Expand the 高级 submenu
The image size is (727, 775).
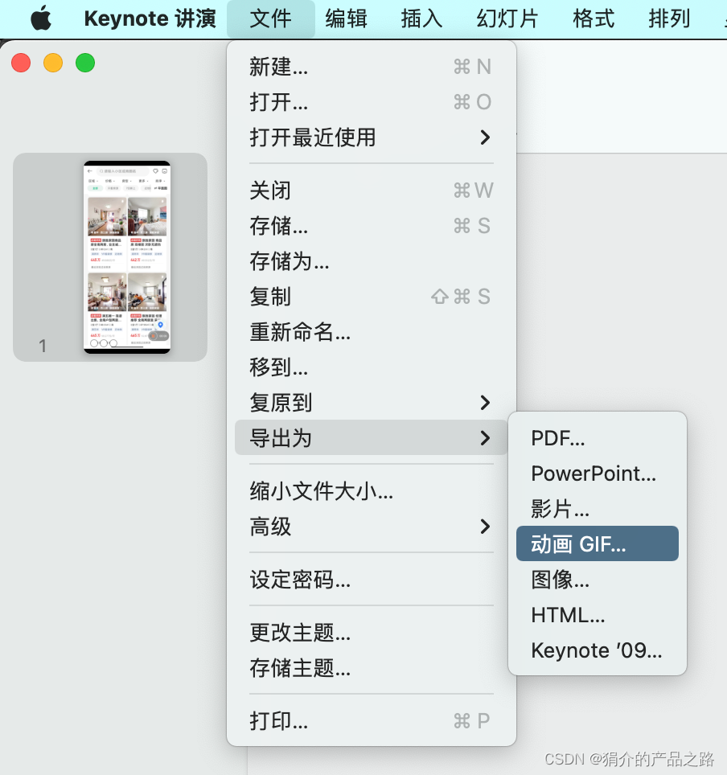coord(372,527)
